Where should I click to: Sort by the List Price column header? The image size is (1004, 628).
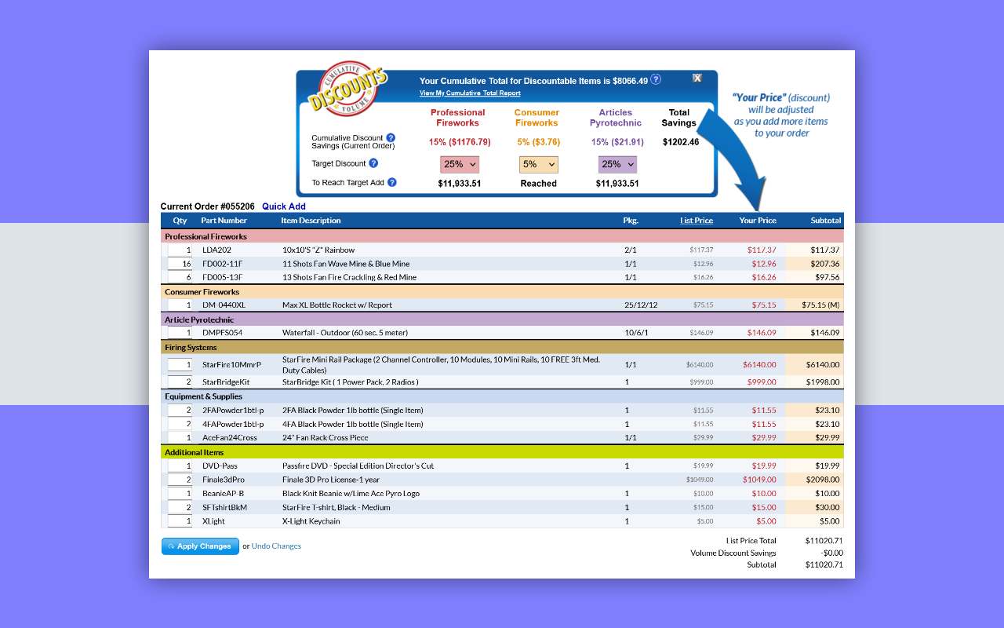tap(697, 221)
